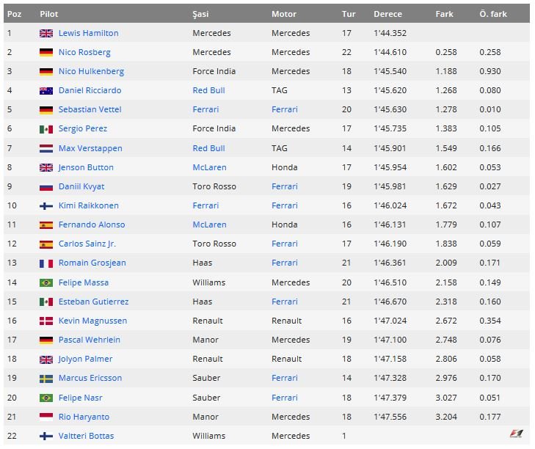Click the Danish flag beside Kevin Magnussen

[46, 321]
